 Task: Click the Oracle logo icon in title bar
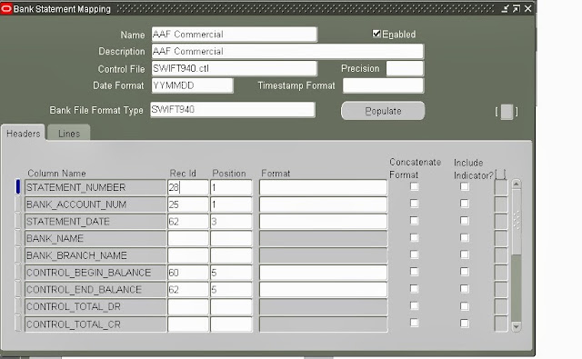point(6,8)
